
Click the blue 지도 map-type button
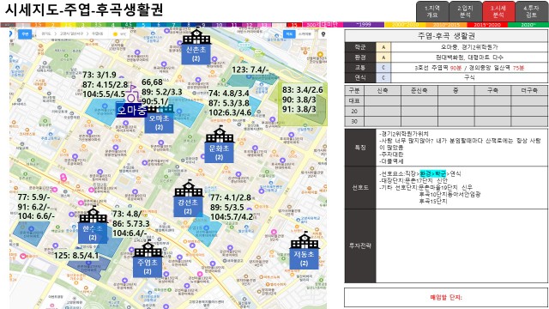(x=289, y=34)
